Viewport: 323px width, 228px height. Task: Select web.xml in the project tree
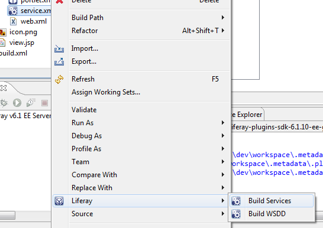34,21
